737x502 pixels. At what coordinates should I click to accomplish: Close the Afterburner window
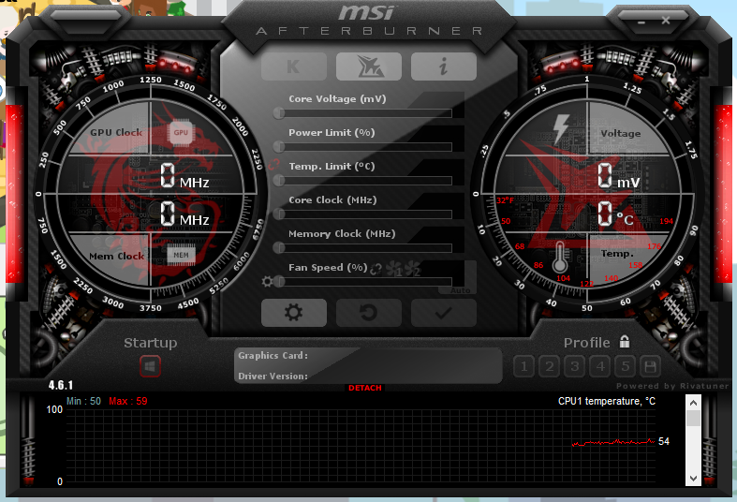pos(666,21)
